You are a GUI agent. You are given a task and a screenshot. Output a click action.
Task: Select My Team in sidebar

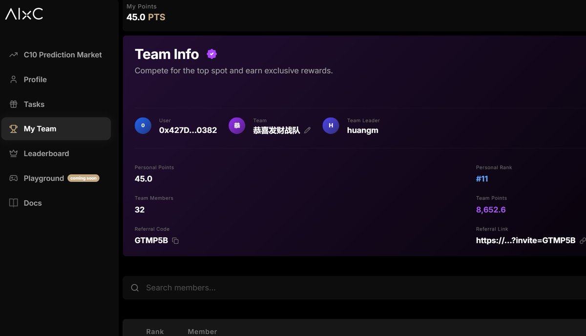click(x=40, y=129)
